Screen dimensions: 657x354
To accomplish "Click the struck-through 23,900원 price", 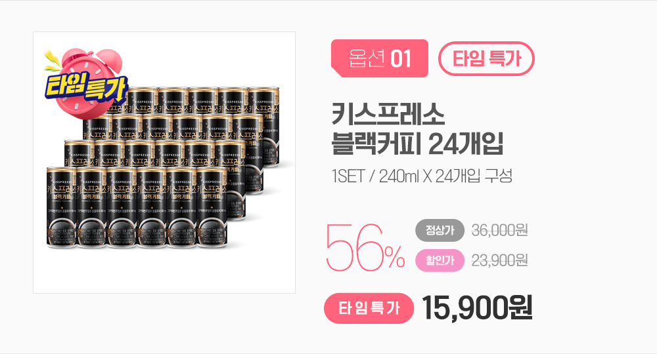I will (x=499, y=260).
